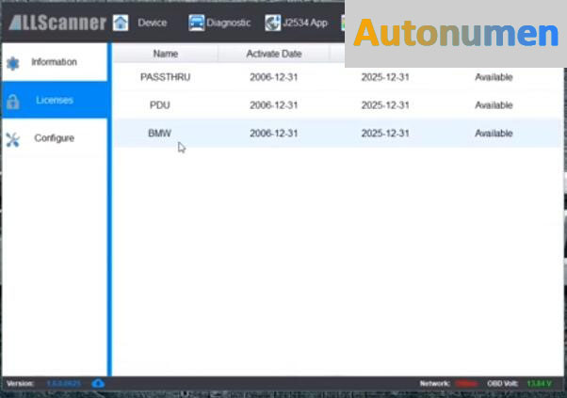Click the Diagnostic car icon
Image resolution: width=567 pixels, height=398 pixels.
(x=196, y=23)
